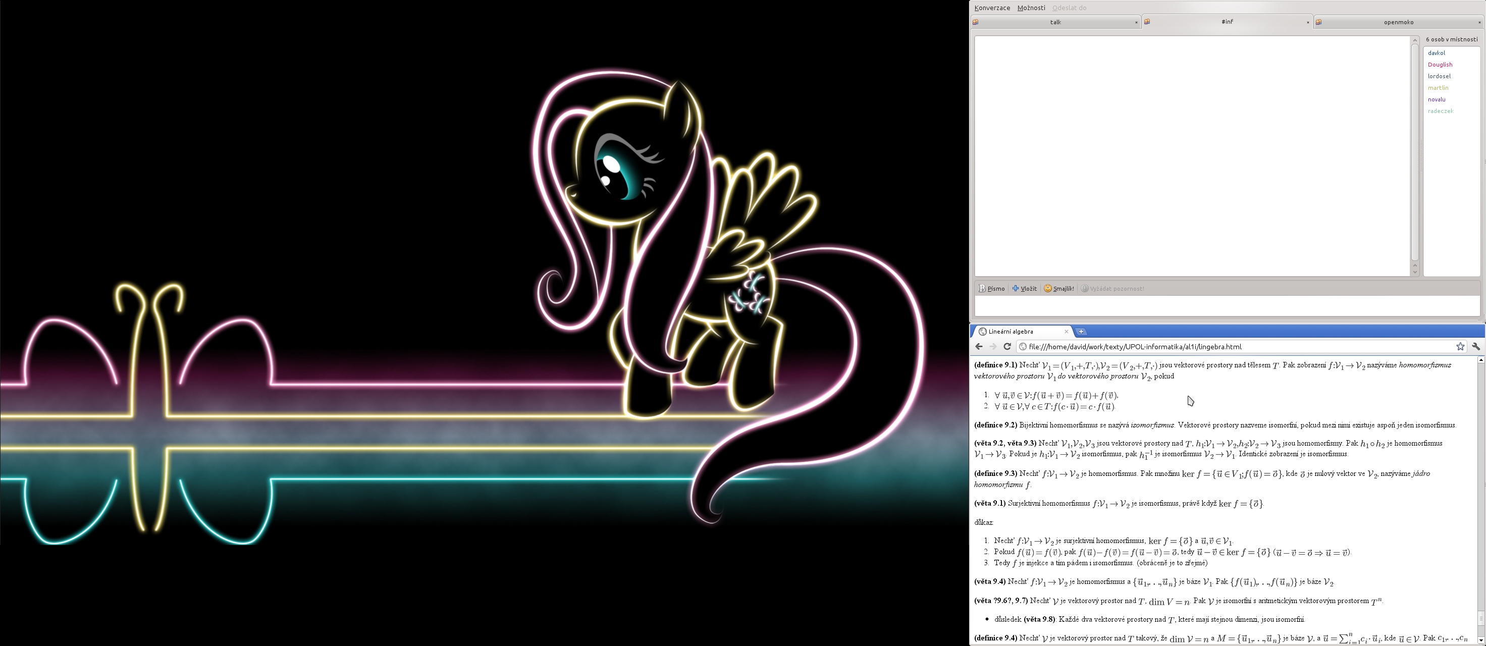Click the 'důkaz:' text in the page
The image size is (1486, 646).
(x=984, y=522)
